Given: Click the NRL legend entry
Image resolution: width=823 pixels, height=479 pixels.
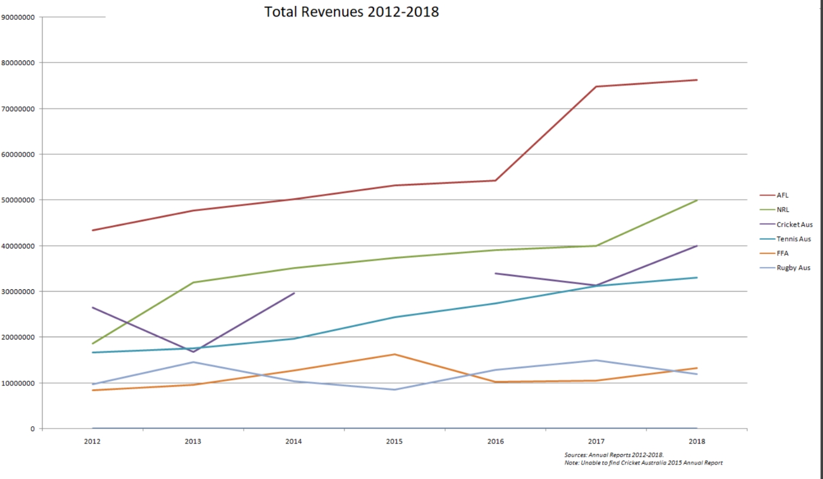Looking at the screenshot, I should coord(774,210).
